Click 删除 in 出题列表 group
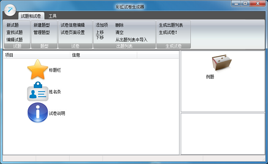The image size is (268, 164). (120, 25)
